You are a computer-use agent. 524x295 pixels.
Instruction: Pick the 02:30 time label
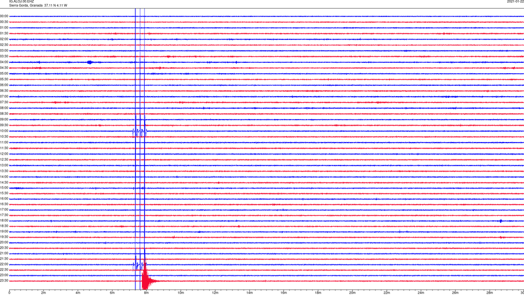(4, 45)
